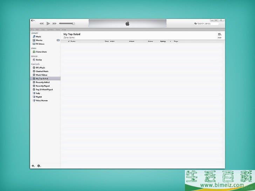The height and width of the screenshot is (191, 255).
Task: Open the iTunes Store
Action: [x=40, y=52]
